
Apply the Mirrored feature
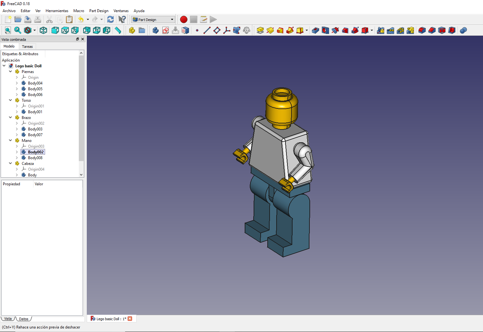click(381, 30)
